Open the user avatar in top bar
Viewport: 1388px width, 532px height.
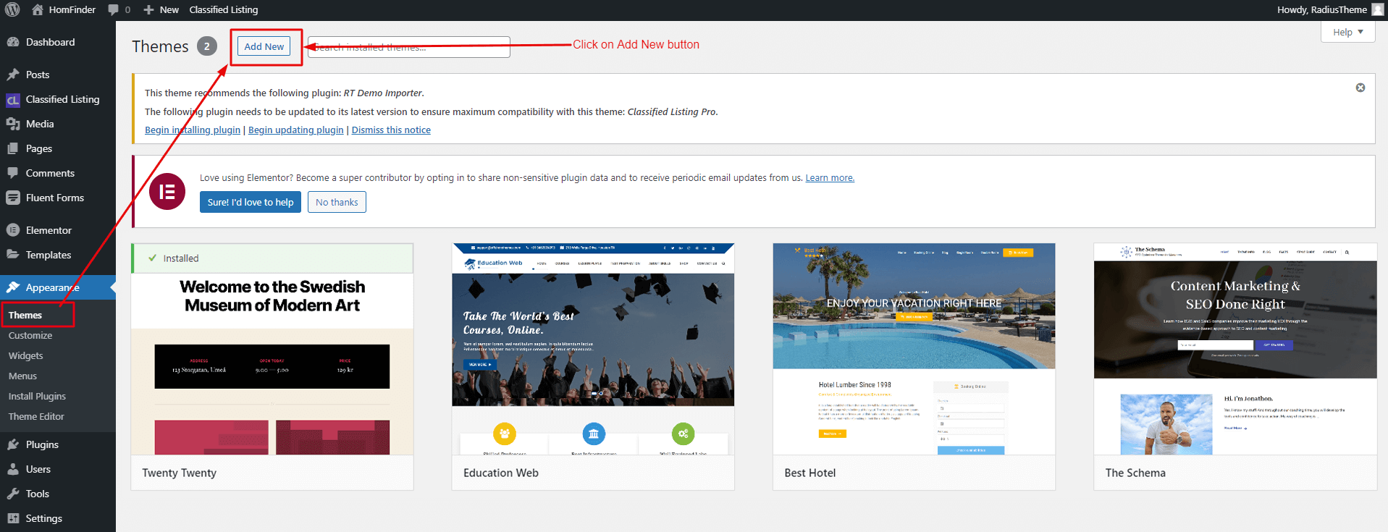[x=1377, y=9]
